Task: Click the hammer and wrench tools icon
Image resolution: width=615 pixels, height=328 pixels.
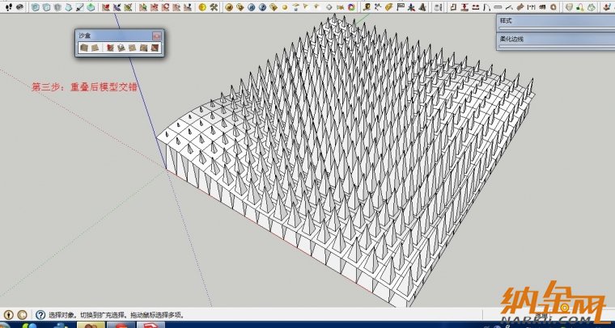Action: pyautogui.click(x=214, y=7)
